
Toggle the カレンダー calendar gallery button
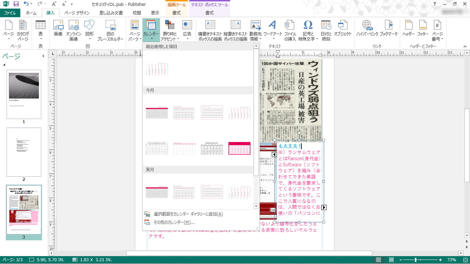[151, 30]
